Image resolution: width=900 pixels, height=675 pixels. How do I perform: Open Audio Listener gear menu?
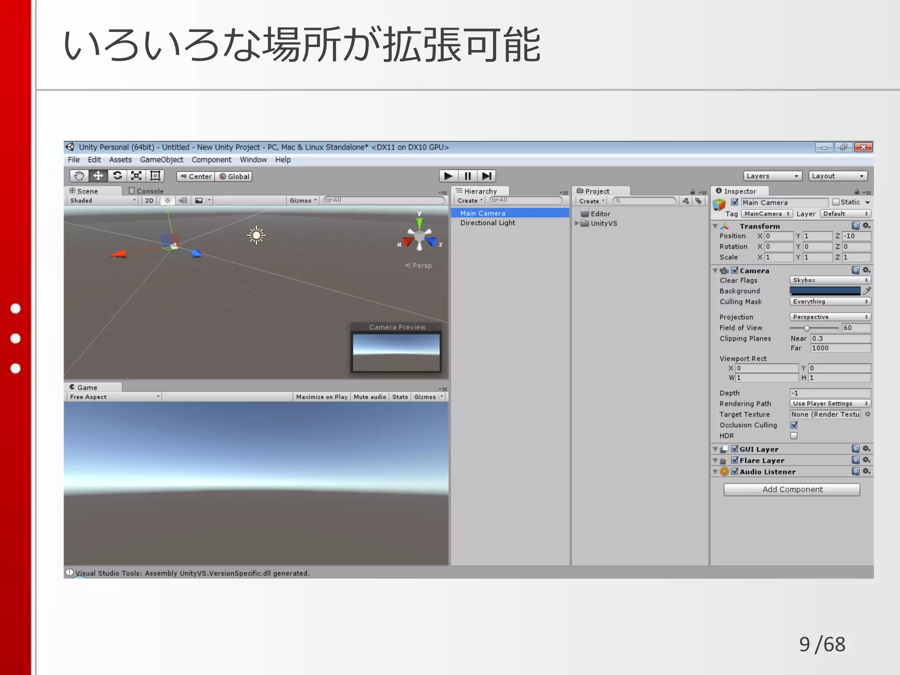pyautogui.click(x=866, y=471)
